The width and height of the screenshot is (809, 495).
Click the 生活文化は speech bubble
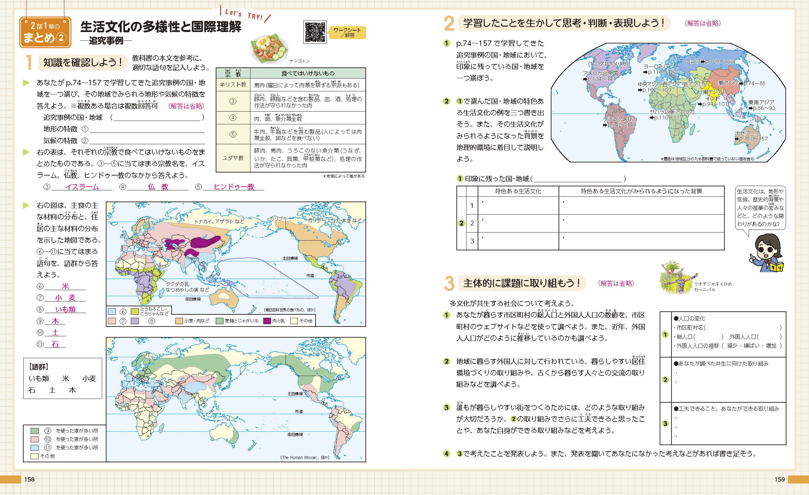pyautogui.click(x=760, y=208)
